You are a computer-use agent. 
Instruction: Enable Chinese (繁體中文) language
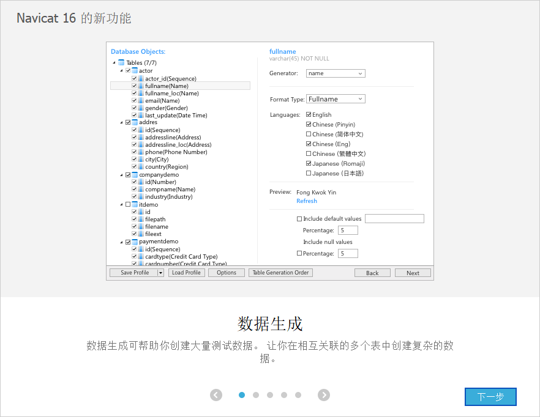(309, 153)
